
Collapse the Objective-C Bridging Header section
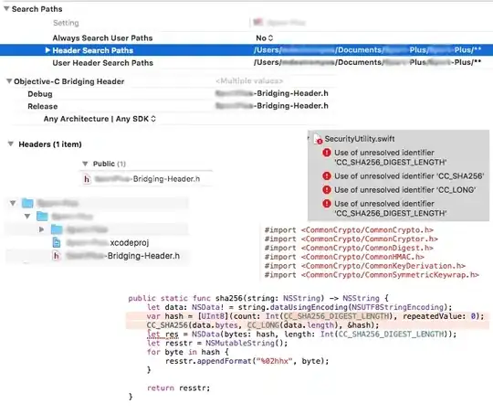[x=9, y=81]
